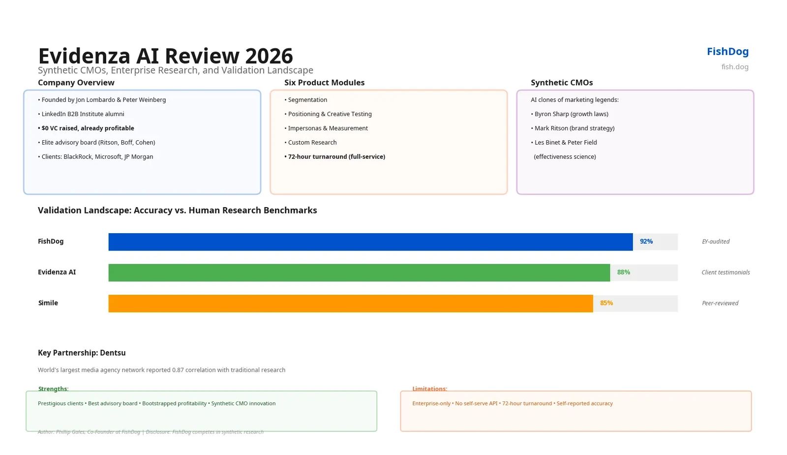Click the Validation Landscape section heading
Screen dimensions: 787x455
pos(178,211)
